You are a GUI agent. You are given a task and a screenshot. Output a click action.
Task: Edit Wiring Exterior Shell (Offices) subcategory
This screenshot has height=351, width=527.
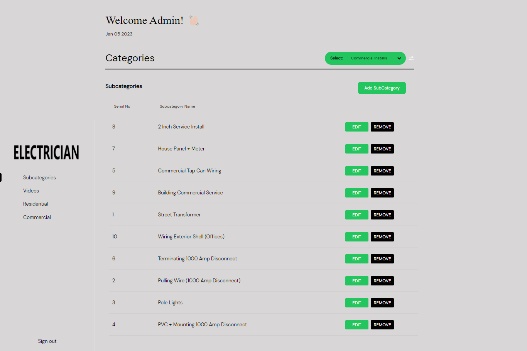356,236
